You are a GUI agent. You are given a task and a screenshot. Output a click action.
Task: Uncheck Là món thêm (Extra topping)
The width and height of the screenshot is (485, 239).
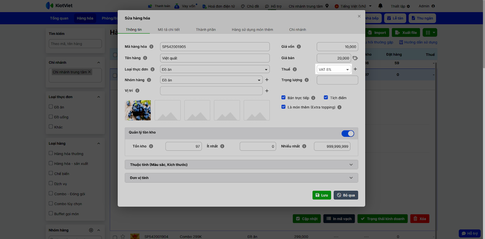283,107
